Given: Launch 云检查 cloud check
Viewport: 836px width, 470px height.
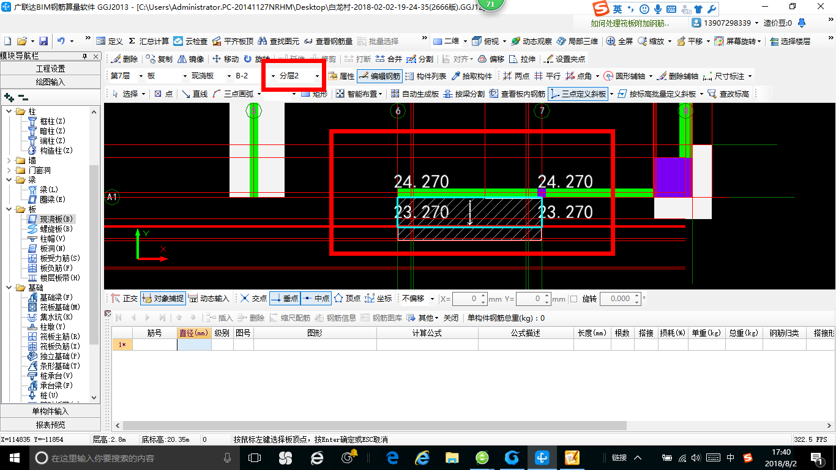Looking at the screenshot, I should 190,41.
